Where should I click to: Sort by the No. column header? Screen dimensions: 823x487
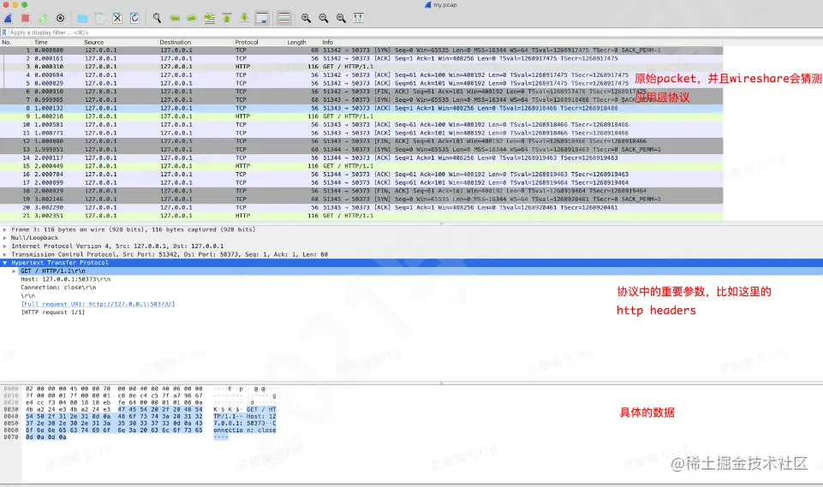7,42
